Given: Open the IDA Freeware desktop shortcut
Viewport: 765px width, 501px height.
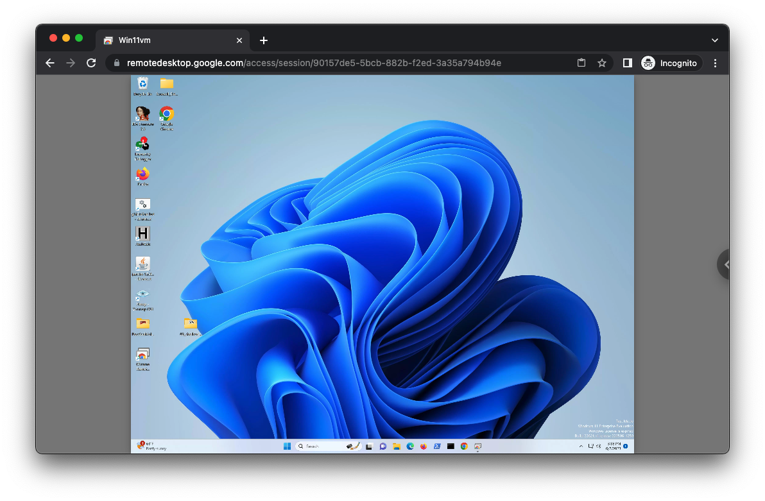Looking at the screenshot, I should pos(142,115).
